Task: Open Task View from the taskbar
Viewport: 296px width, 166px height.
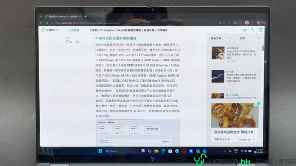Action: [143, 151]
